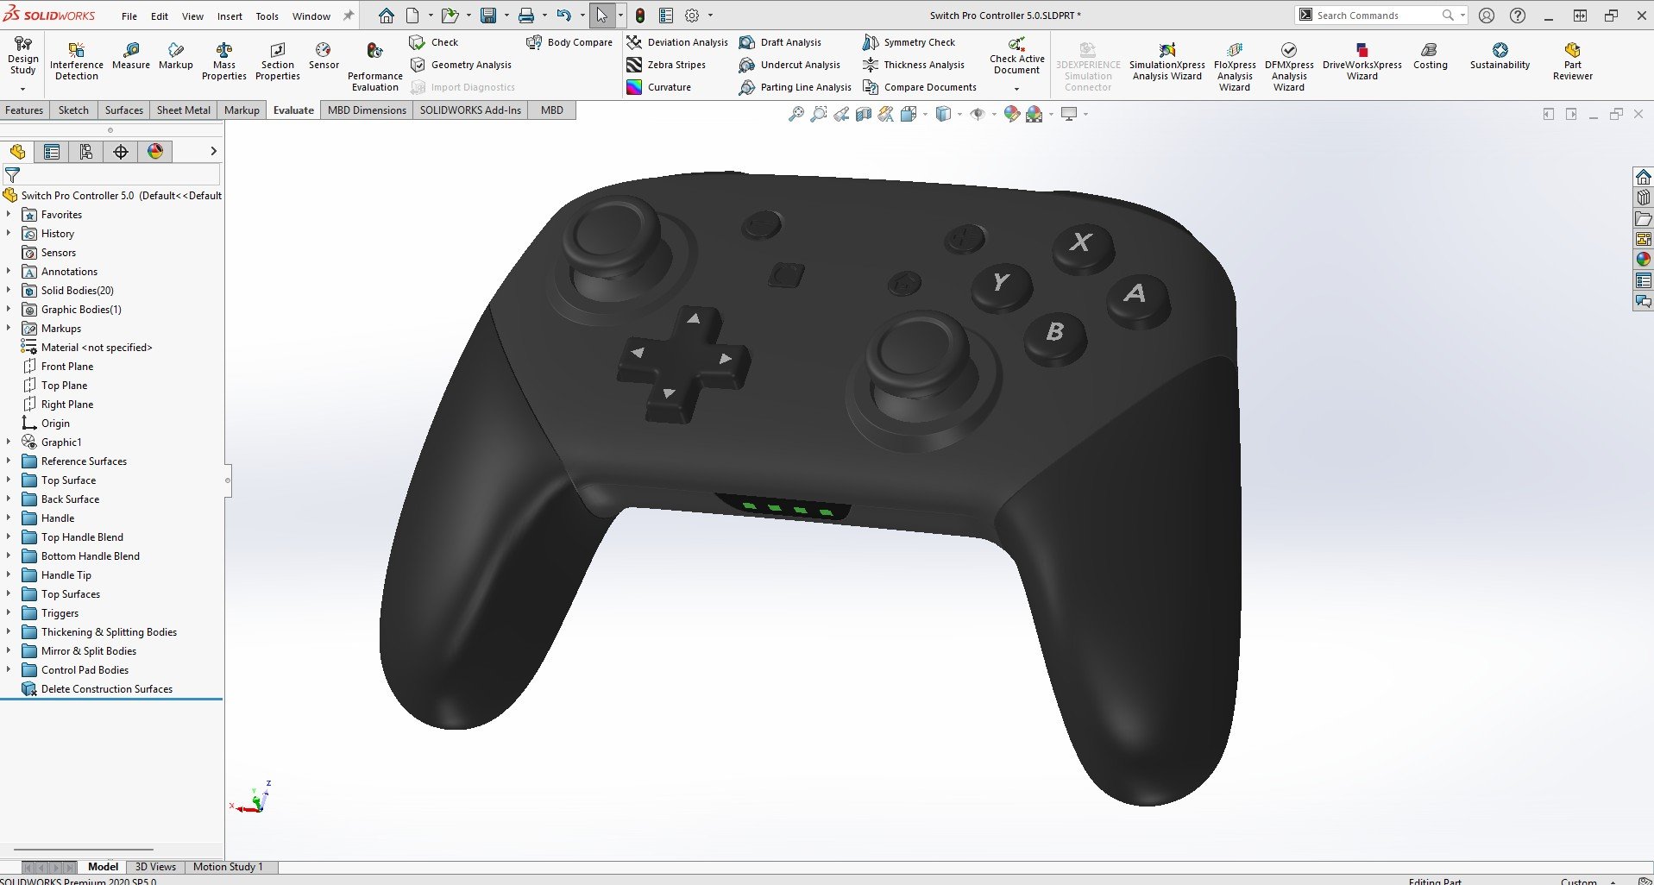Open the Tools menu

[267, 16]
